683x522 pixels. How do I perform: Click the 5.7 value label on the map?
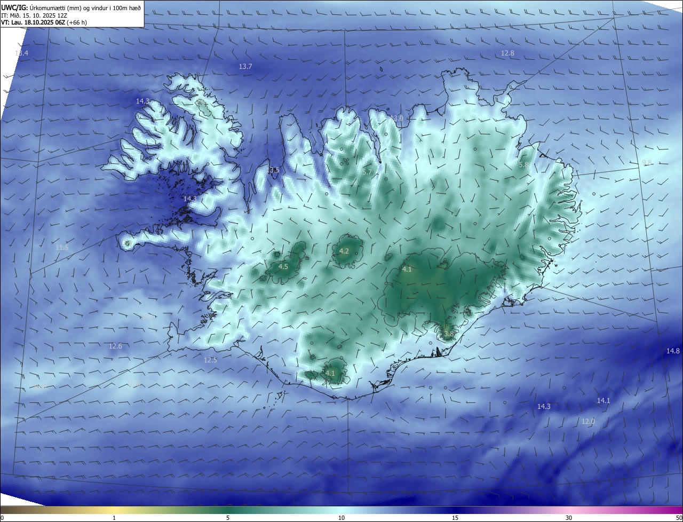(x=367, y=172)
